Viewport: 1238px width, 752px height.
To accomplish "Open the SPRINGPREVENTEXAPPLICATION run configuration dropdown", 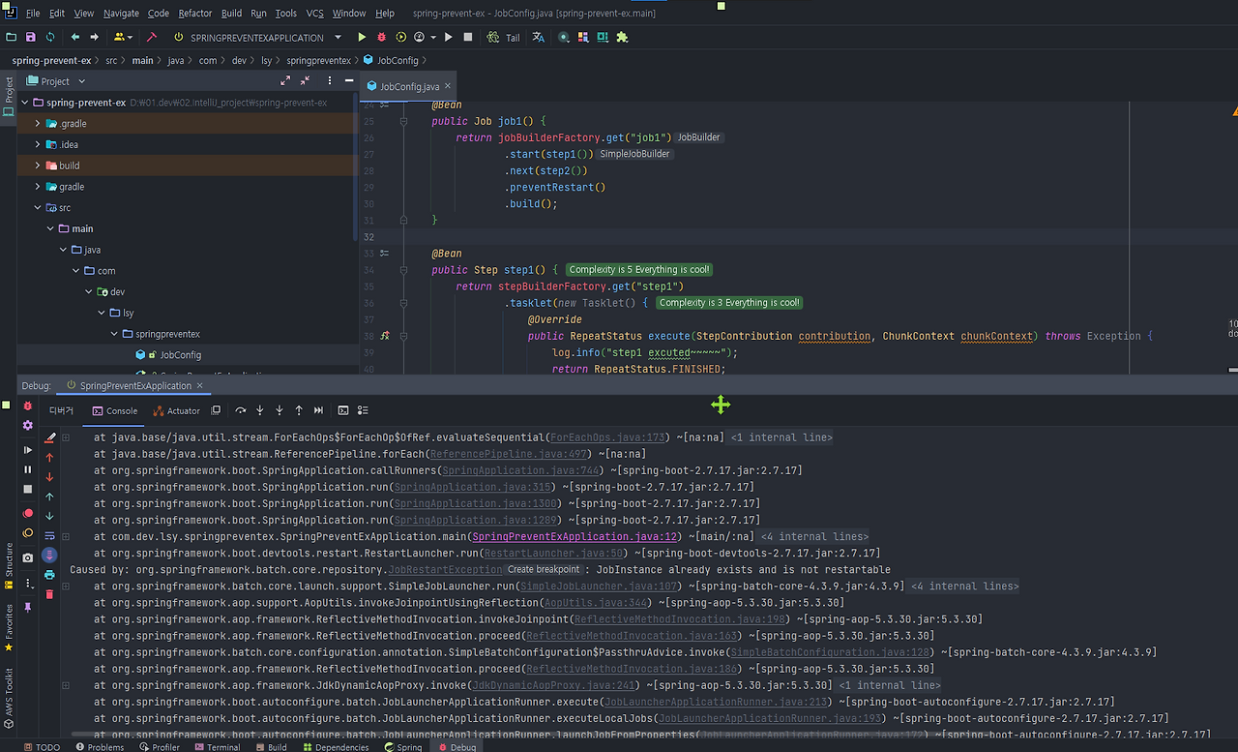I will pyautogui.click(x=337, y=37).
